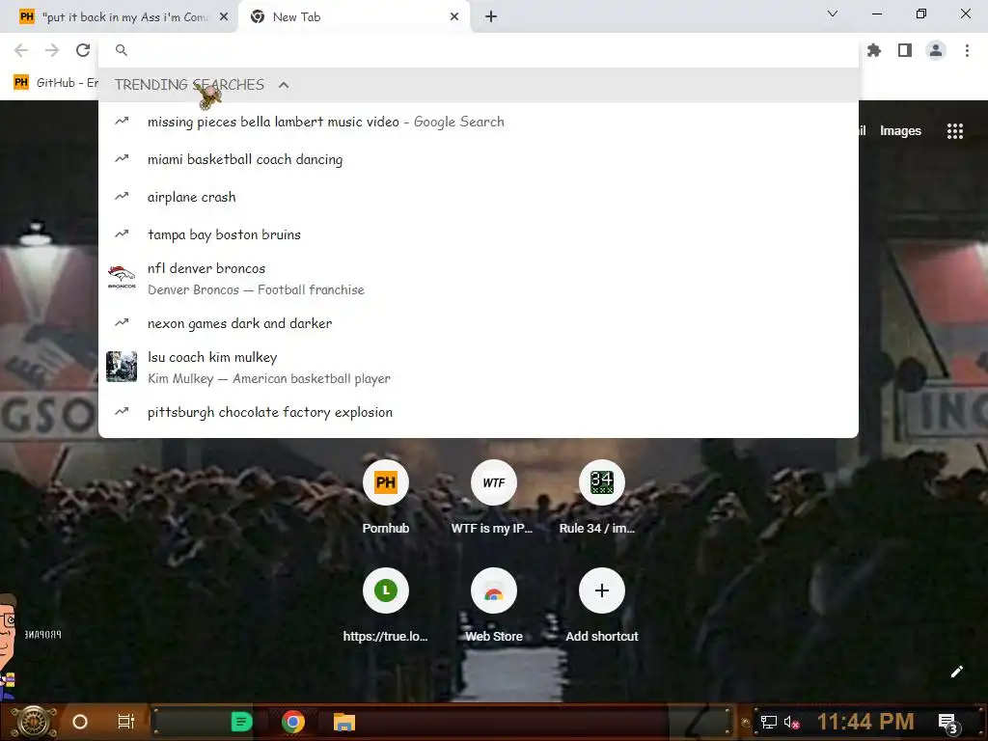The image size is (988, 741).
Task: Open the Pornhub shortcut tile
Action: [386, 497]
